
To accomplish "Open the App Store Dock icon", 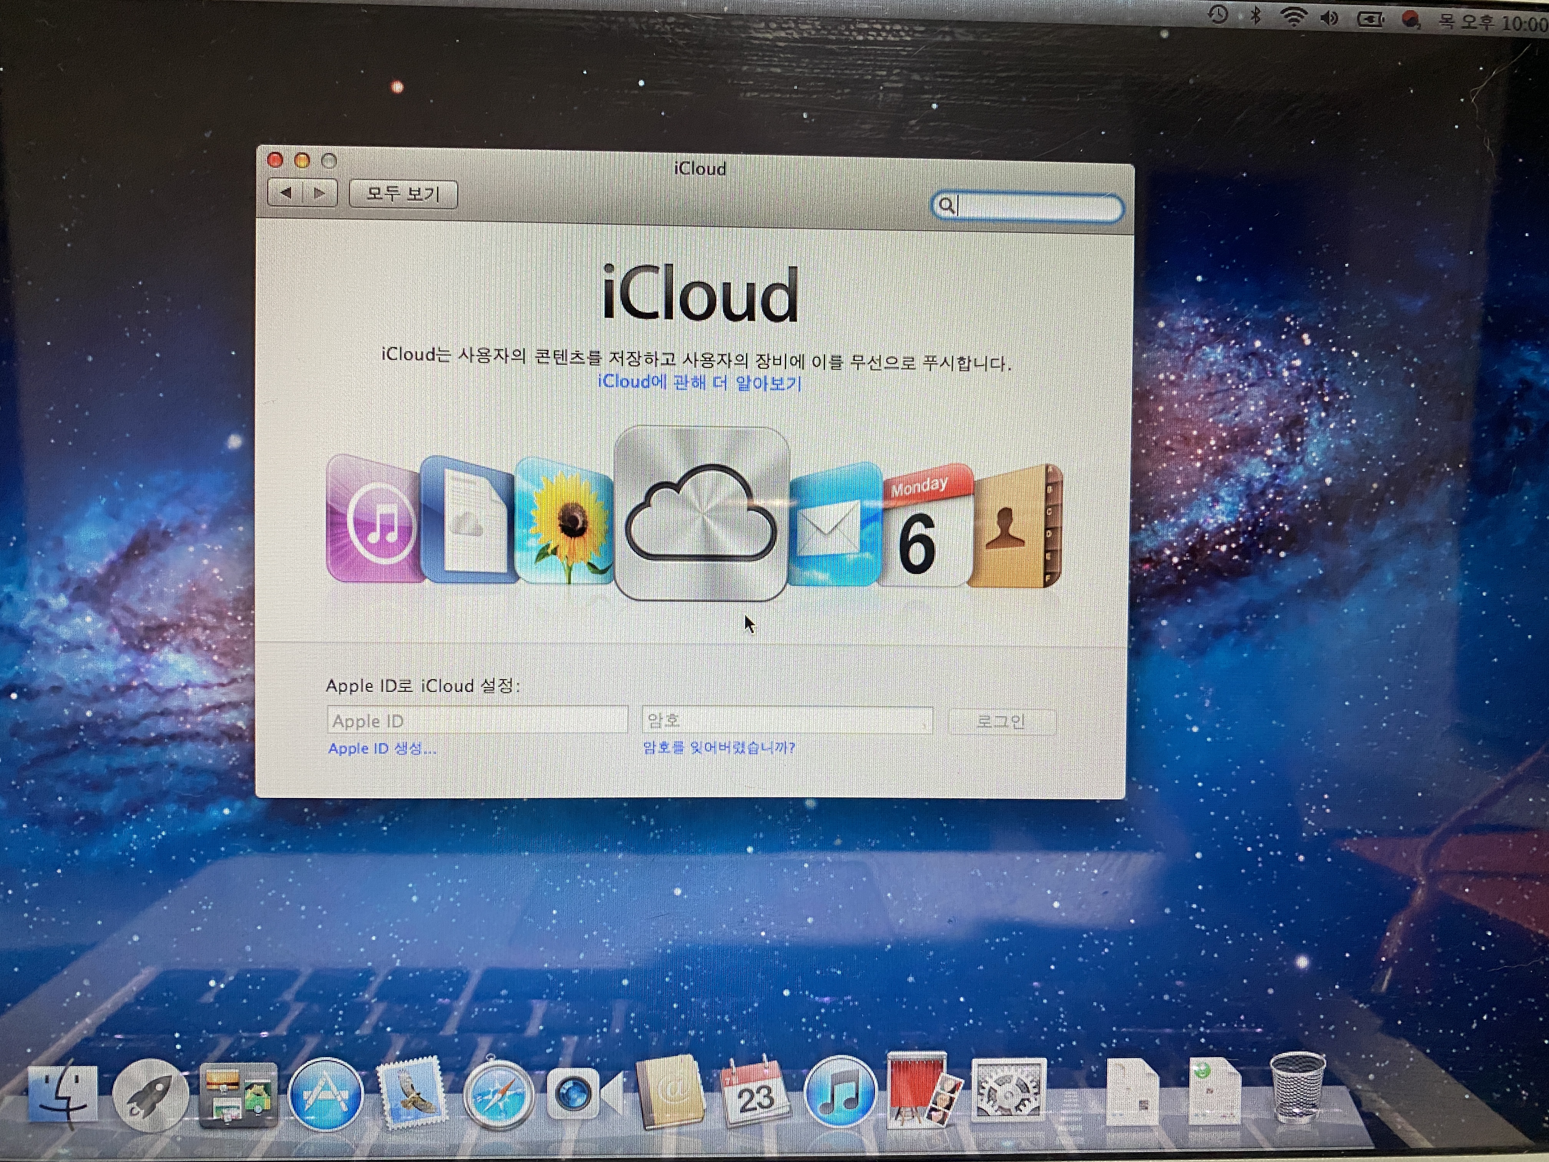I will [326, 1094].
